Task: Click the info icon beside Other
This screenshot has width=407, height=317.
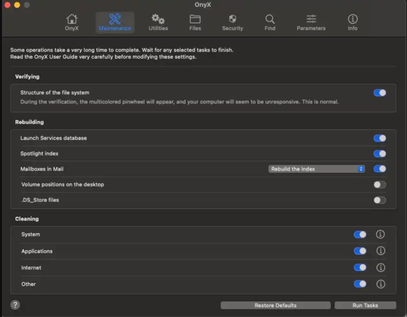Action: point(380,284)
